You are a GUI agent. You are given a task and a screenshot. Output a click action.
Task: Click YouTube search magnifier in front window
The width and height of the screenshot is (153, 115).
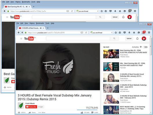tap(114, 39)
